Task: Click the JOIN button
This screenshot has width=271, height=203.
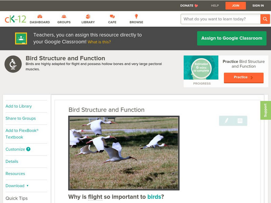Action: coord(235,6)
